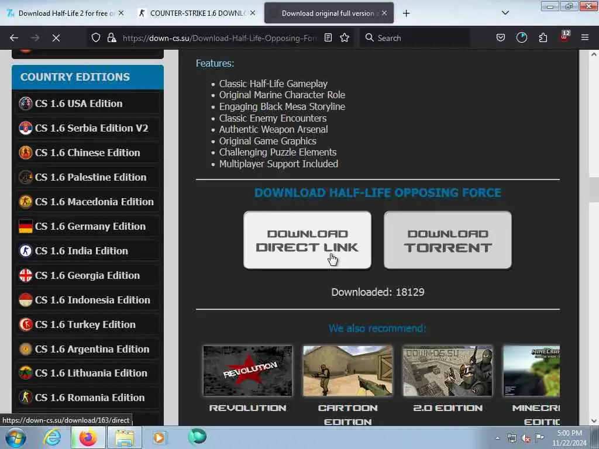Open Pocket save icon
Screen dimensions: 599x449
point(501,37)
